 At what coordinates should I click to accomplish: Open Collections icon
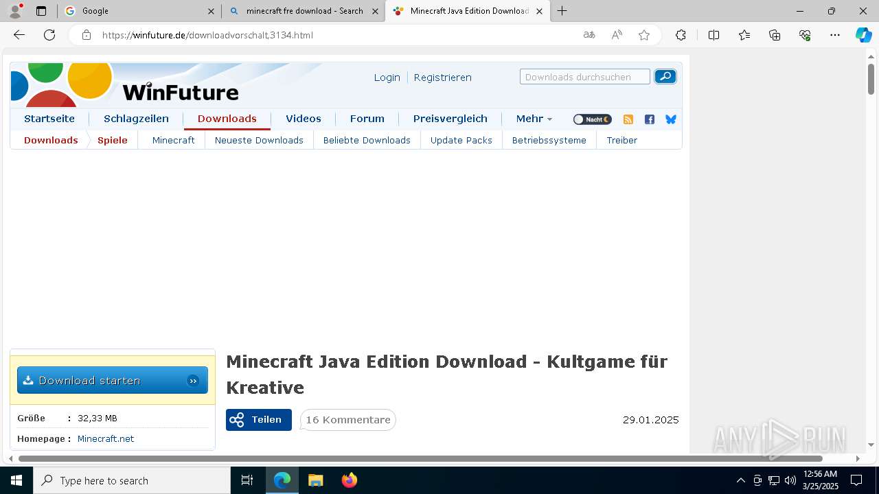click(775, 35)
